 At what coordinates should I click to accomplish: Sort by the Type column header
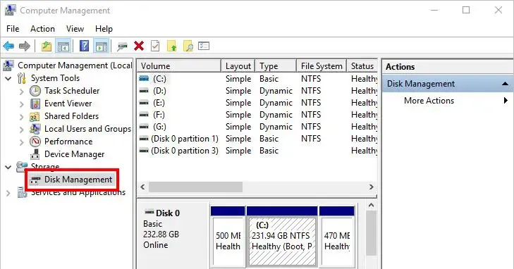[x=276, y=65]
